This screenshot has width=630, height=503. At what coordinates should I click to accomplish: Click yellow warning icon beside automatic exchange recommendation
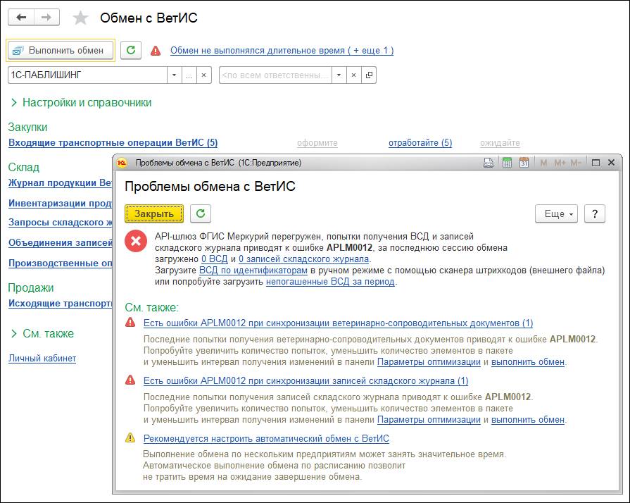(130, 437)
